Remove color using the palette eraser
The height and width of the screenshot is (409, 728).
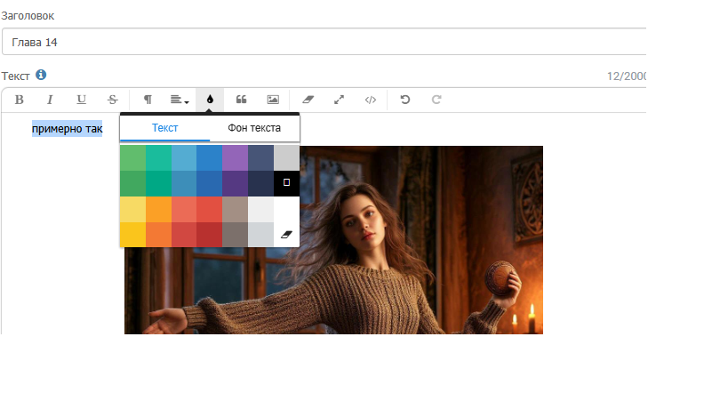[x=286, y=234]
